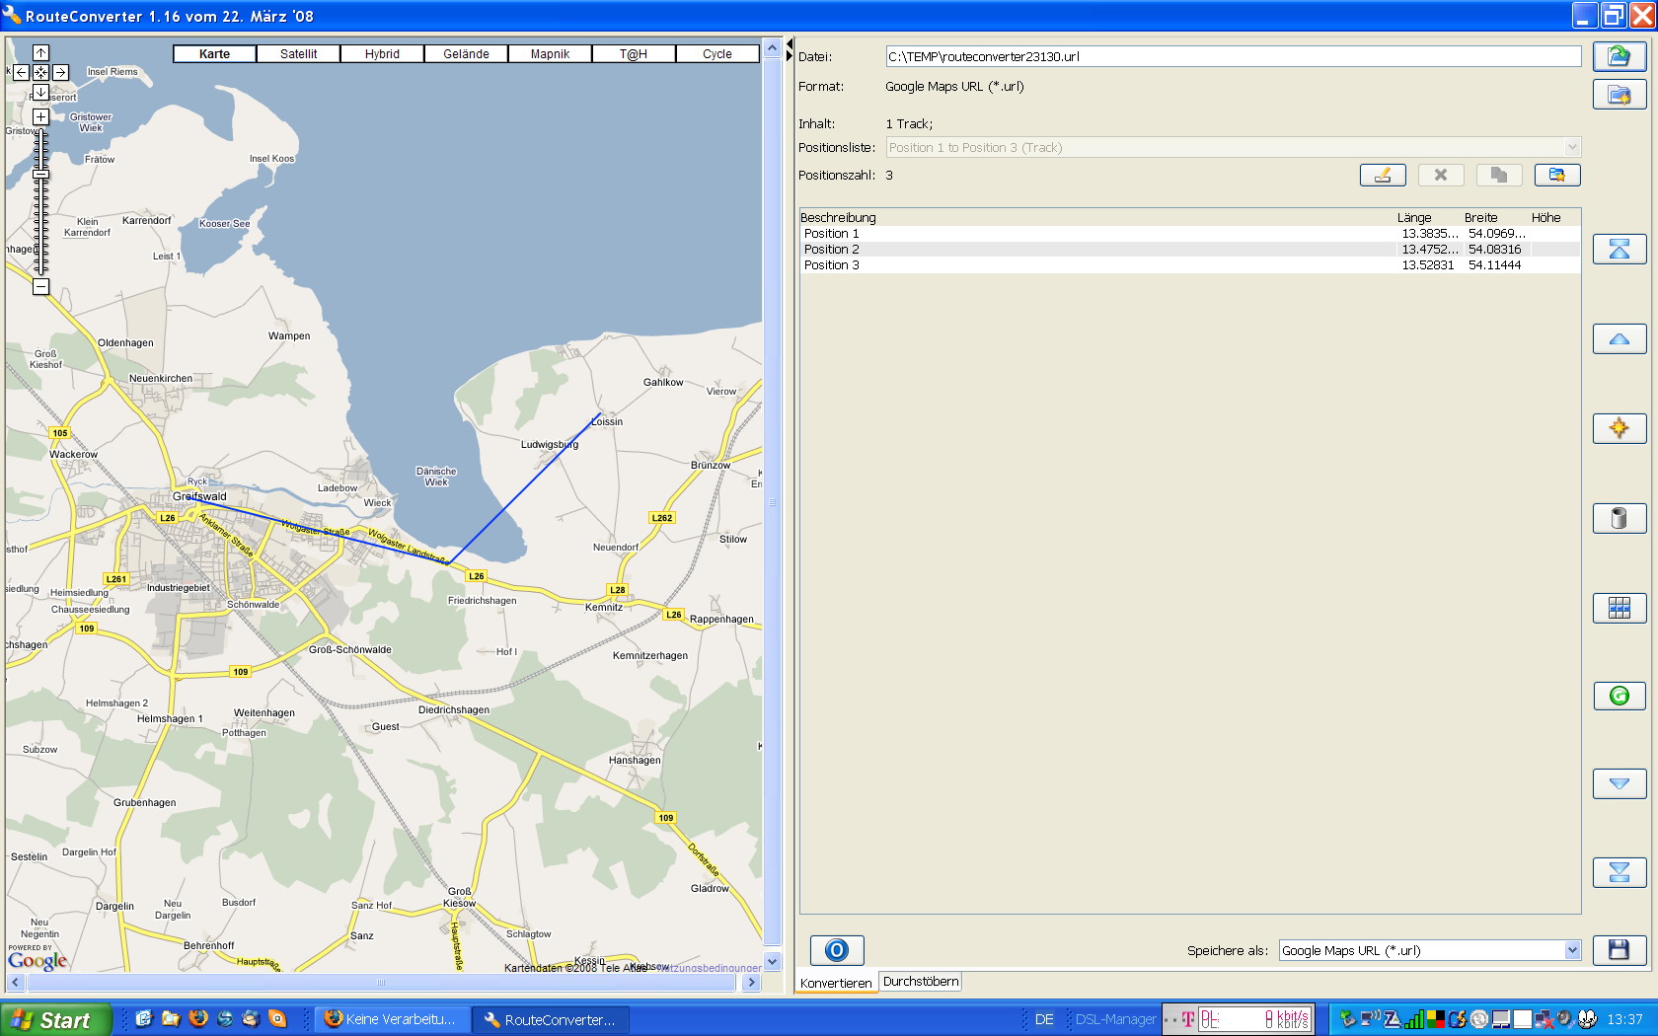The width and height of the screenshot is (1658, 1036).
Task: Click the rename position list pencil icon
Action: coord(1382,175)
